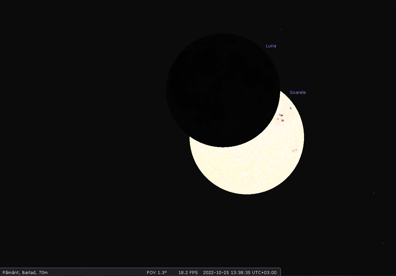Select the faint star at far left
Viewport: 396px width, 276px height.
pos(29,98)
